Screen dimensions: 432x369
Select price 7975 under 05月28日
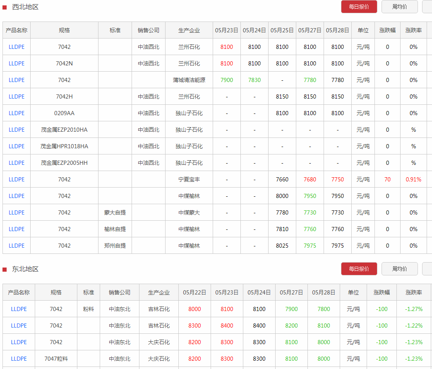[338, 246]
